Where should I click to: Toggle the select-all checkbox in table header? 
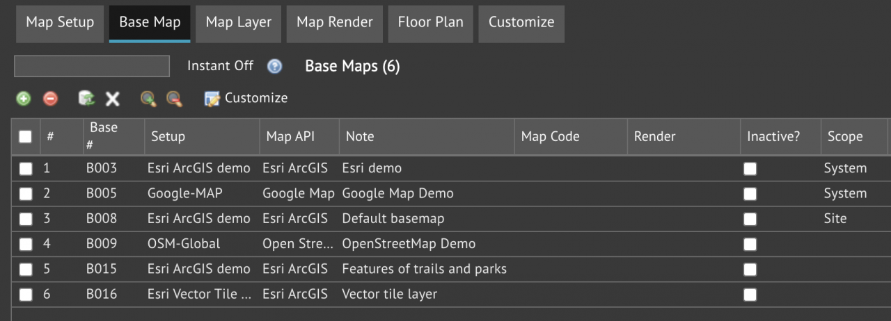(x=26, y=137)
